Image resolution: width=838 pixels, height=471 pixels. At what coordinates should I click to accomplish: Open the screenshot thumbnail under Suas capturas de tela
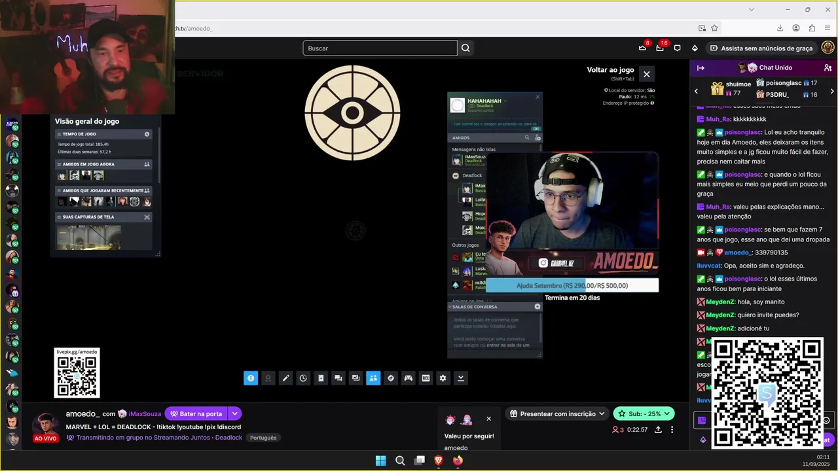pyautogui.click(x=89, y=237)
